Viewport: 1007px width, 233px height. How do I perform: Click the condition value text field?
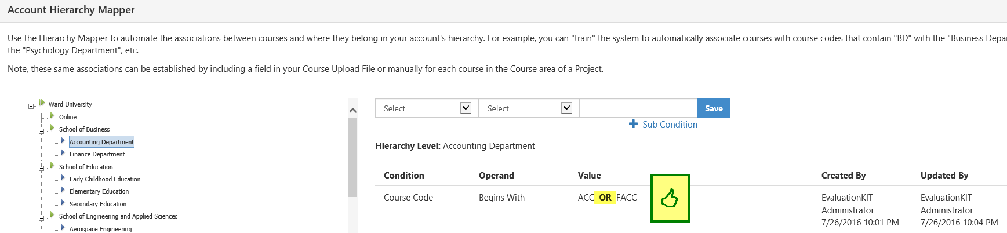coord(638,108)
